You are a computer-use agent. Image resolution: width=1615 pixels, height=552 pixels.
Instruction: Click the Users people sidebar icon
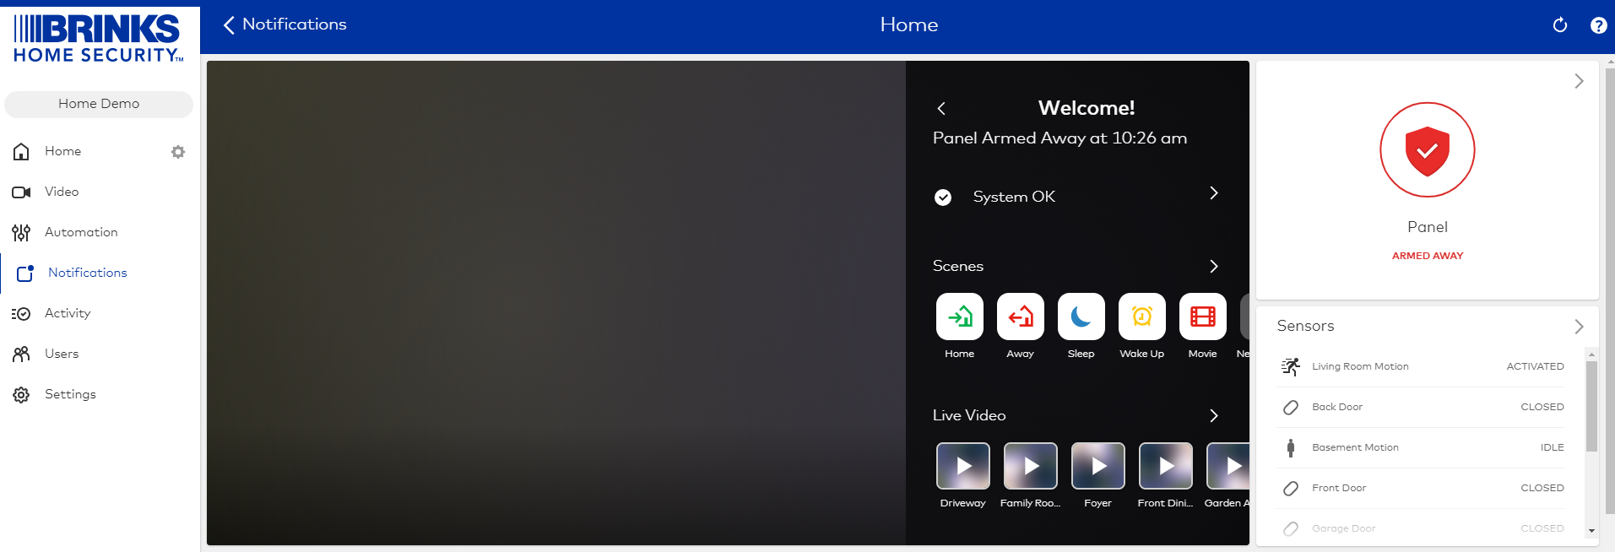[21, 354]
